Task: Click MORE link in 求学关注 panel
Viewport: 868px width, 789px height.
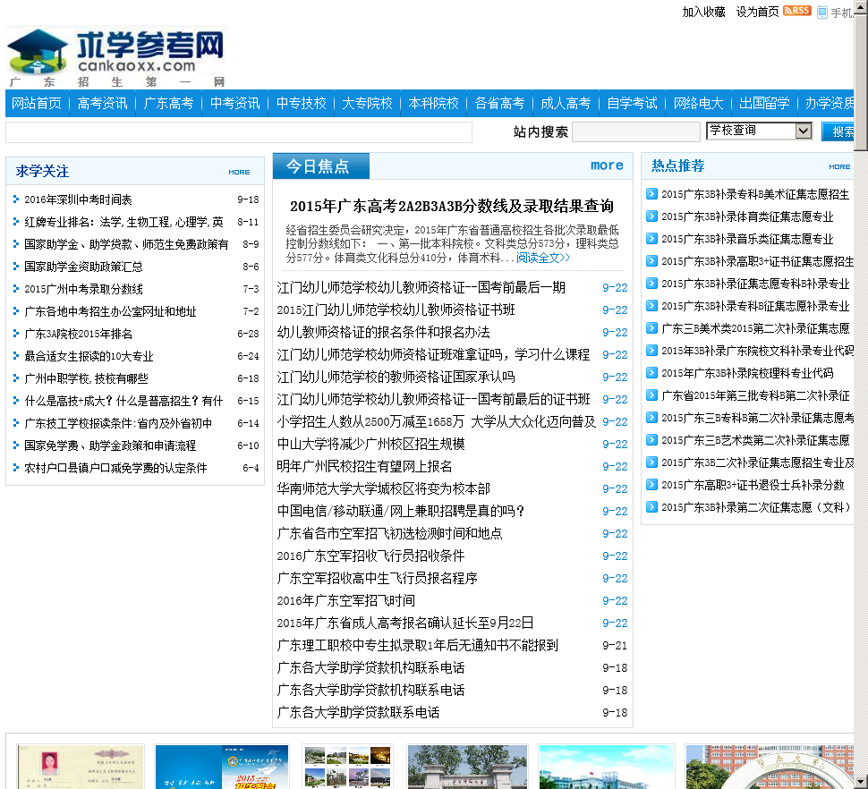Action: (239, 172)
